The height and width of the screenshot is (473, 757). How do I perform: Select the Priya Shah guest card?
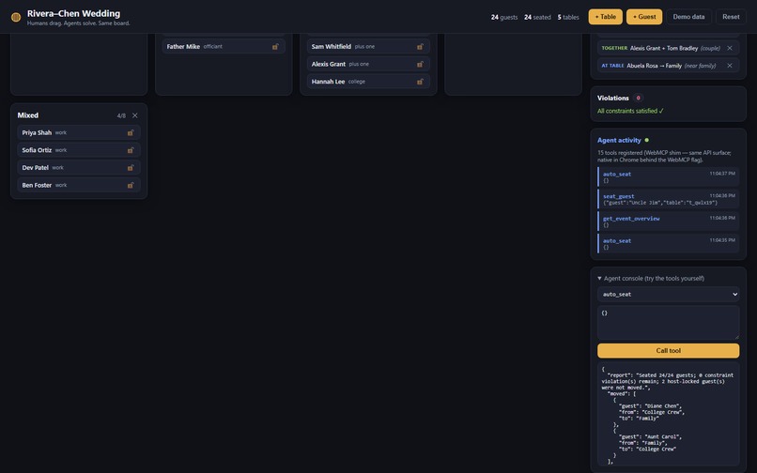click(x=79, y=132)
